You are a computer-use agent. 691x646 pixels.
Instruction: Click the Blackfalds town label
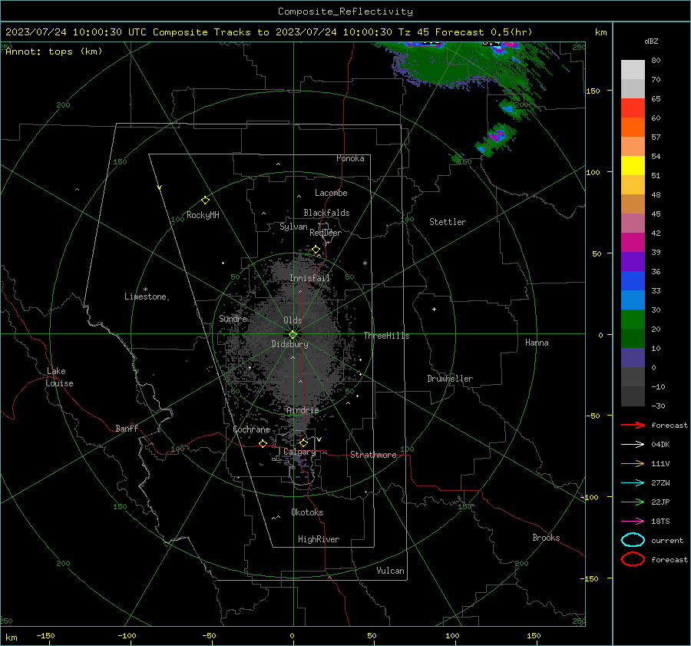pos(326,213)
